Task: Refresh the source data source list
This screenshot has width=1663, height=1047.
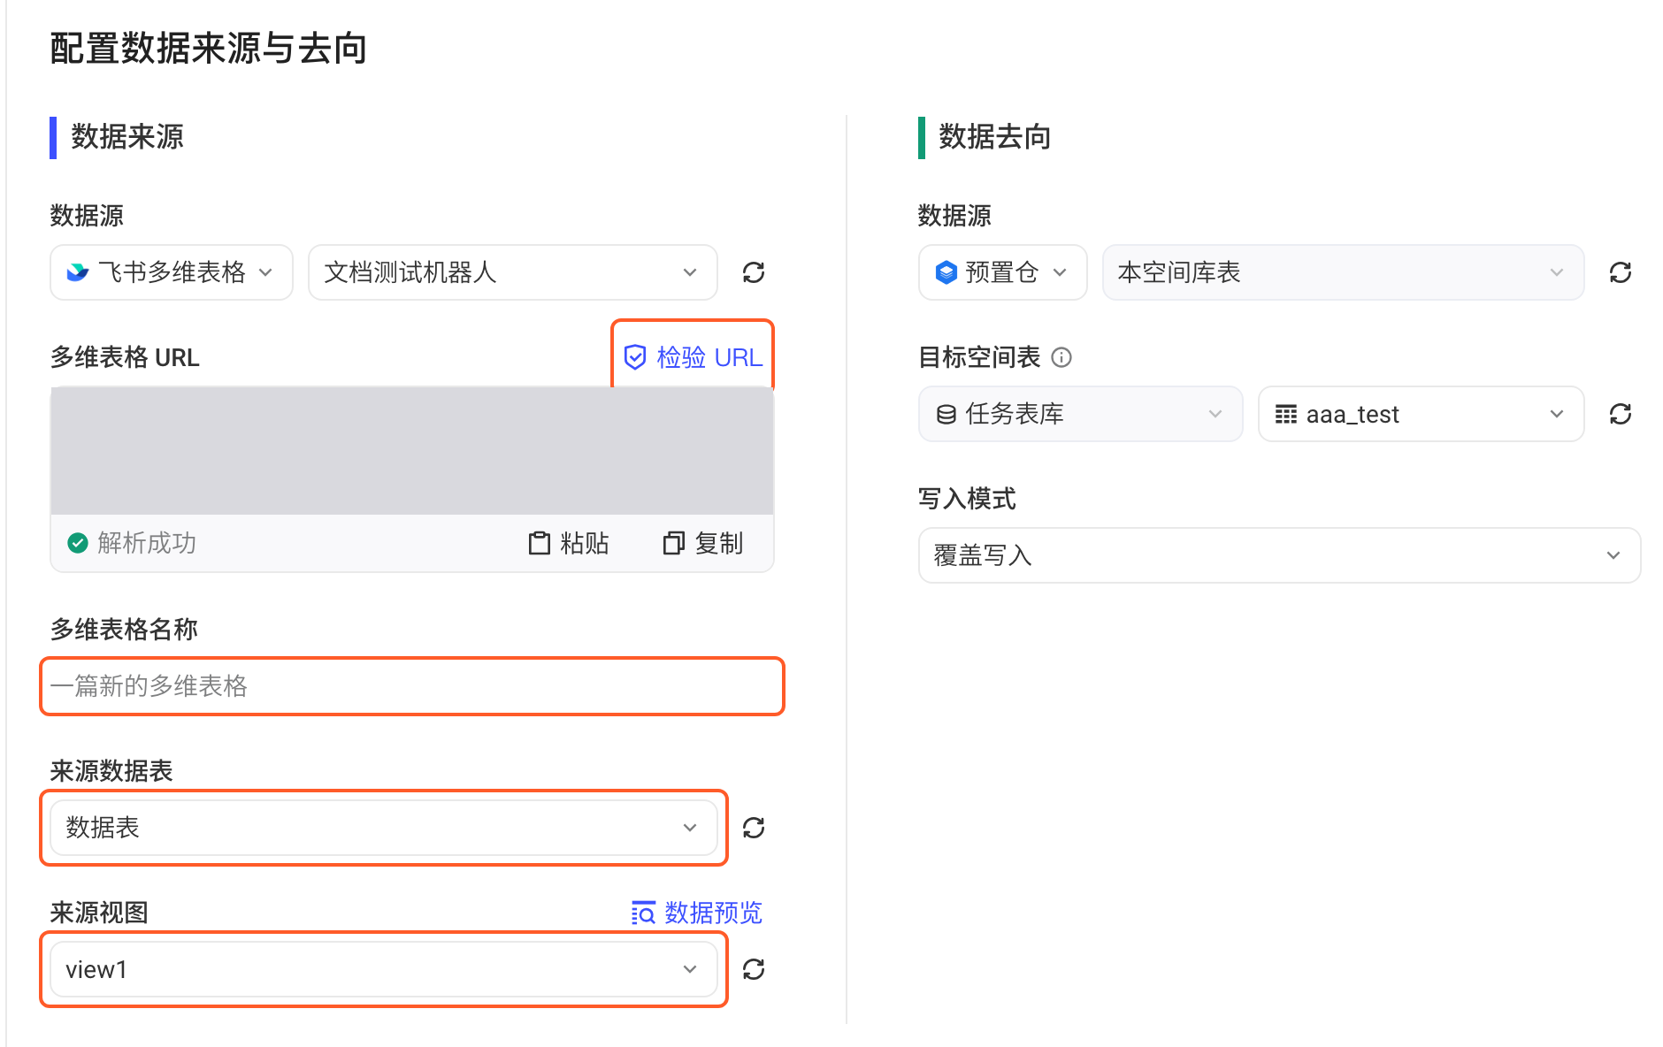Action: tap(754, 272)
